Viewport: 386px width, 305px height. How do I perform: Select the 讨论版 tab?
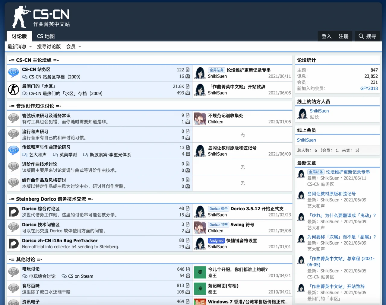19,36
